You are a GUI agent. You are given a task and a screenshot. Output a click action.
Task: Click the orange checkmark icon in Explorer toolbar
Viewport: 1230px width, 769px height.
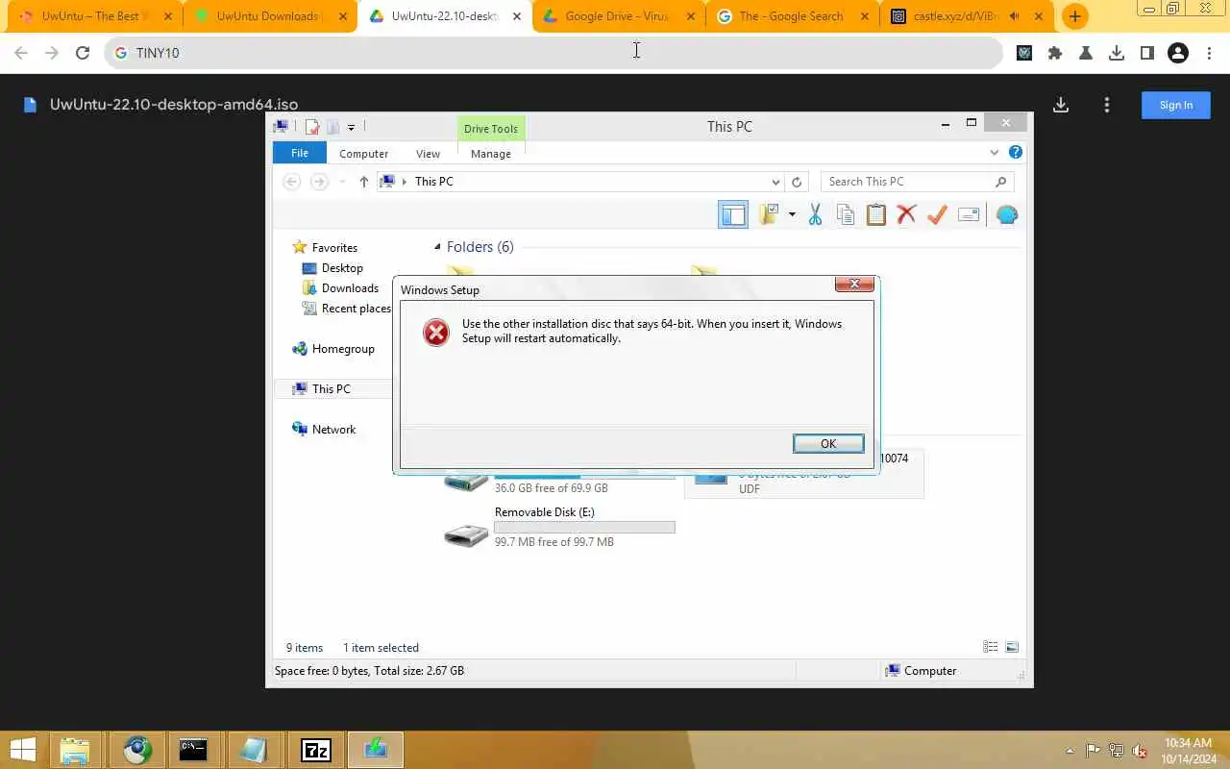(x=937, y=215)
